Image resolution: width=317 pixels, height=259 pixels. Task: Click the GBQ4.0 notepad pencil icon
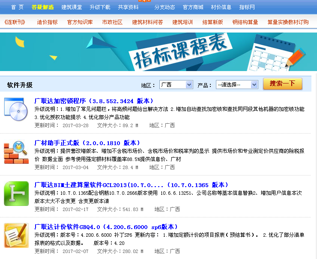(16, 235)
